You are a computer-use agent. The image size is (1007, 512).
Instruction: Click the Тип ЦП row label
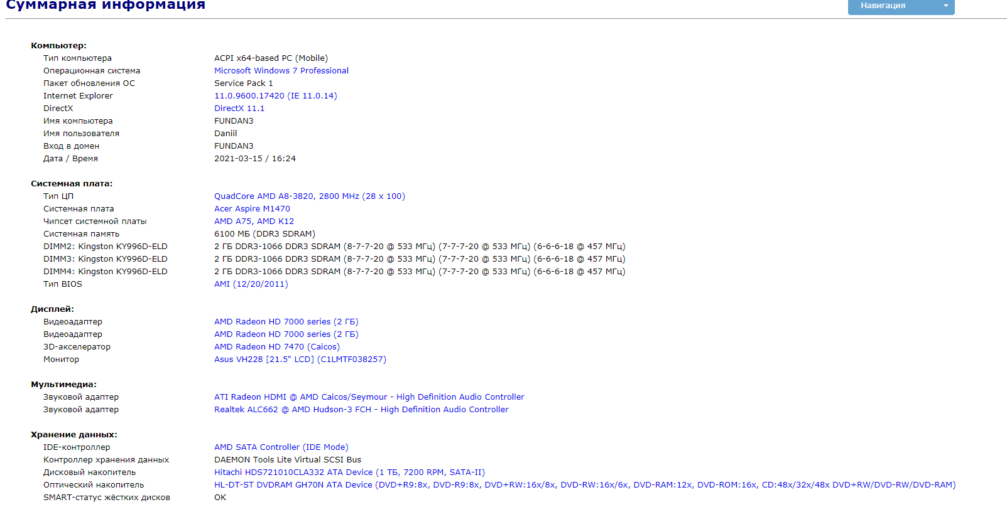click(58, 196)
